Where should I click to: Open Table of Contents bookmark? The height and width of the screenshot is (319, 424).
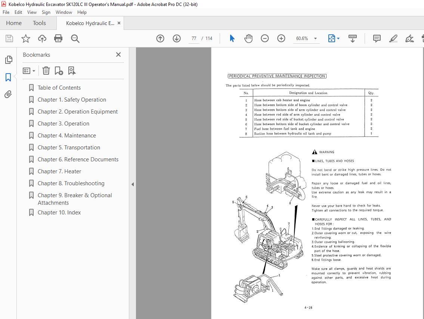59,87
